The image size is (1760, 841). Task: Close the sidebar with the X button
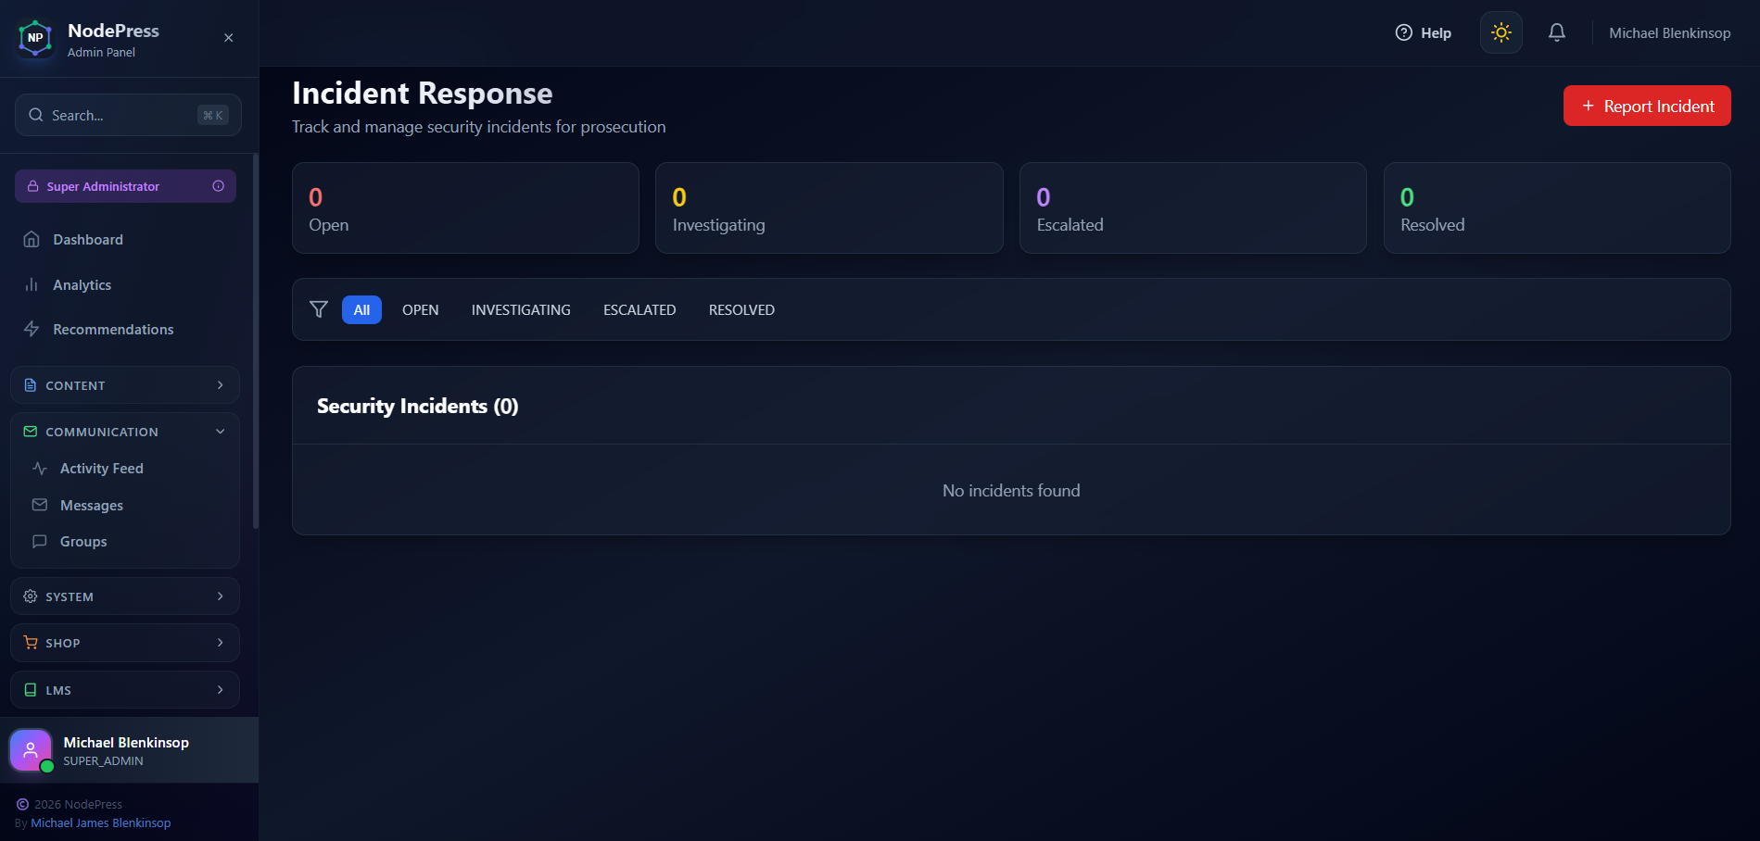click(x=228, y=38)
